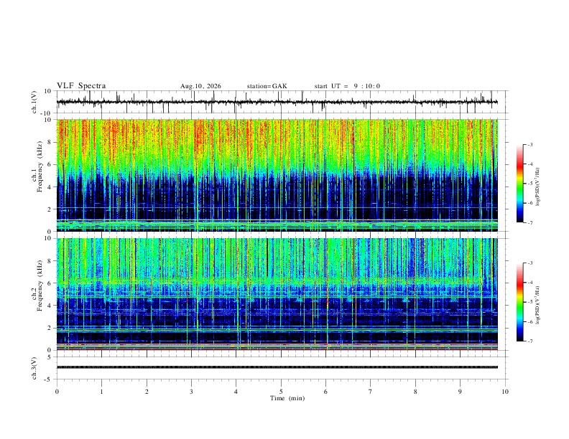Click the ch.2 Frequency (kHz) axis label
569x439 pixels.
(40, 285)
